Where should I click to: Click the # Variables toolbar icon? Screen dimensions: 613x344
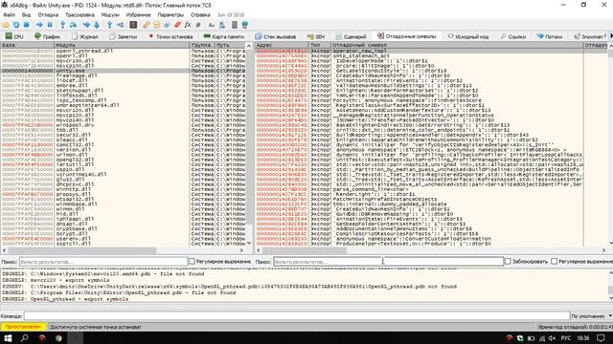tap(198, 25)
